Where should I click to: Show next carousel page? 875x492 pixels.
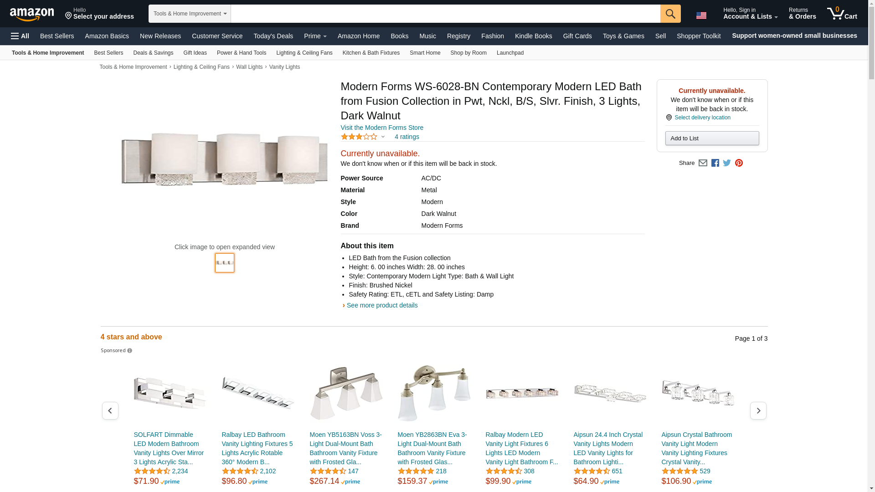tap(758, 411)
